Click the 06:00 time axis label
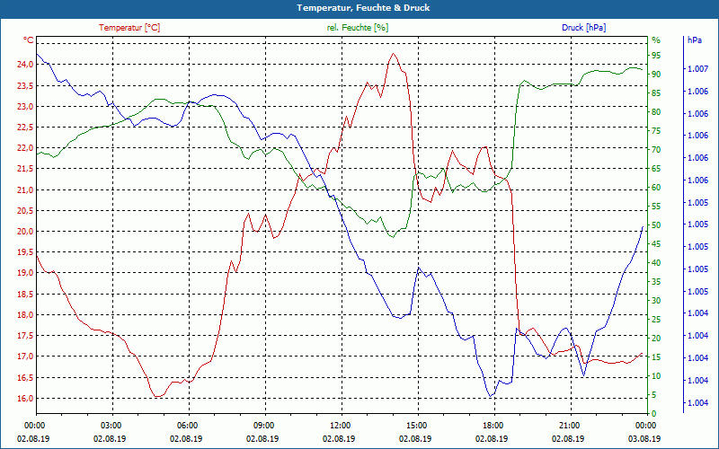 tap(188, 426)
